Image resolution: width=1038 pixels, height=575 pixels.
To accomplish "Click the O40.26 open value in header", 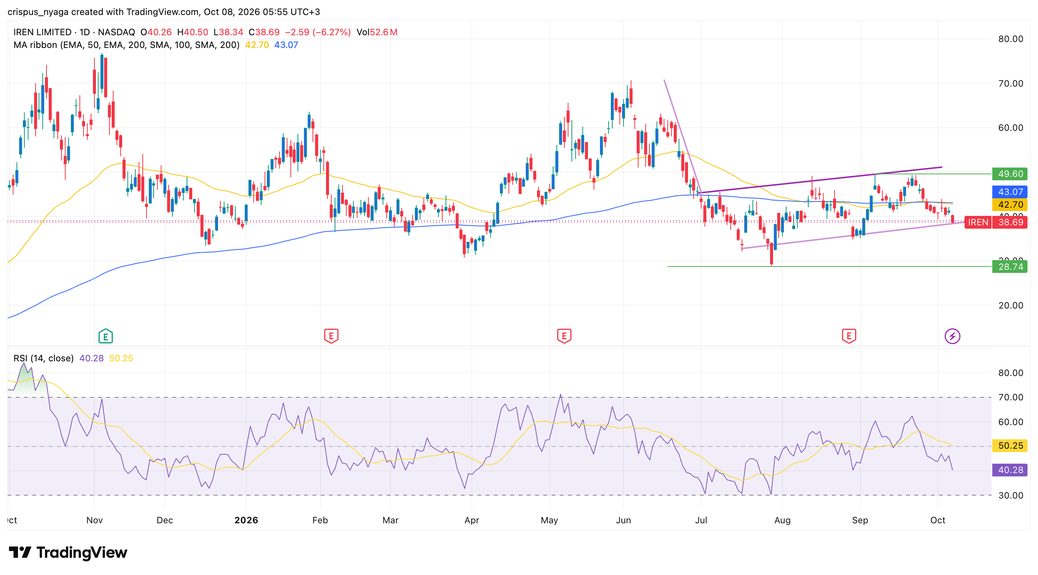I will [x=156, y=32].
